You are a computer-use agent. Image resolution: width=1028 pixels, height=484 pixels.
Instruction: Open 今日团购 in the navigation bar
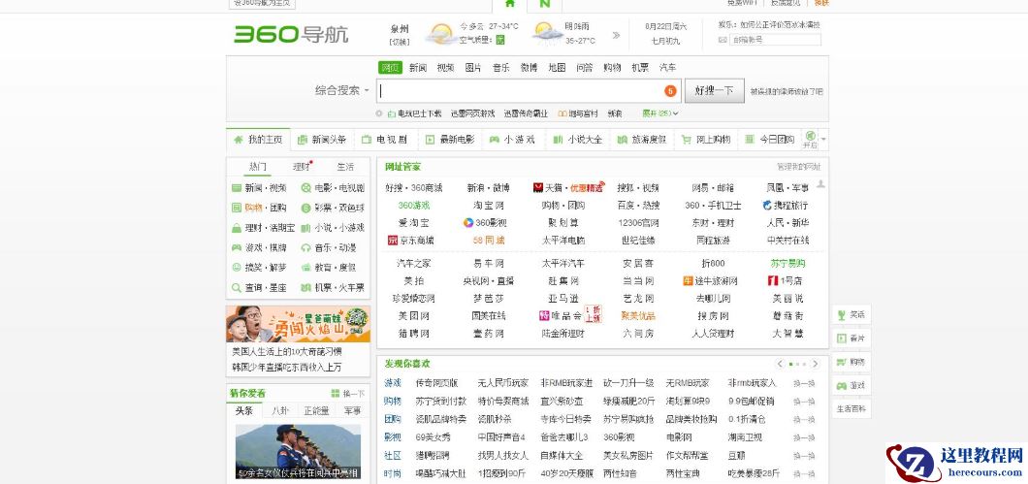pyautogui.click(x=770, y=140)
